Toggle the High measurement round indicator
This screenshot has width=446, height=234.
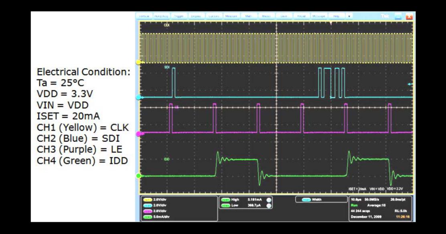(269, 200)
